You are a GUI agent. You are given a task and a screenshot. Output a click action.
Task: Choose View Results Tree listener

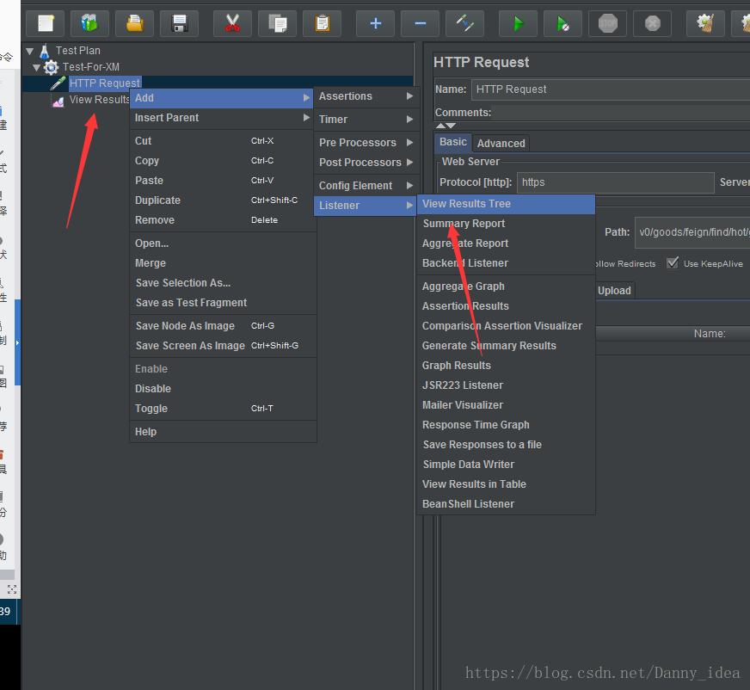click(x=507, y=204)
